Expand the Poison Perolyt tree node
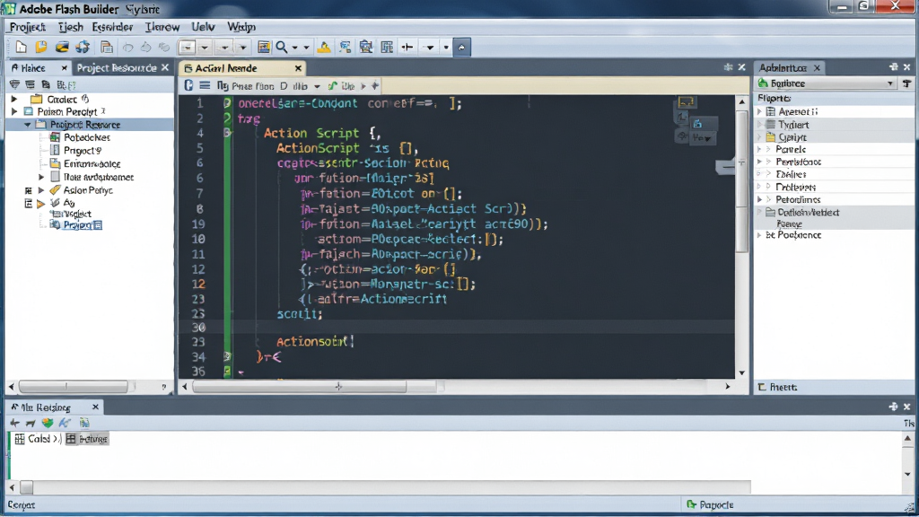Viewport: 919px width, 517px height. click(x=14, y=111)
